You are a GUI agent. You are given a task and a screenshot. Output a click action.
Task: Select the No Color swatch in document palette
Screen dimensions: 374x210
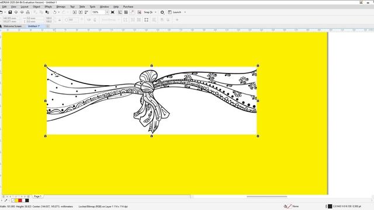click(13, 201)
